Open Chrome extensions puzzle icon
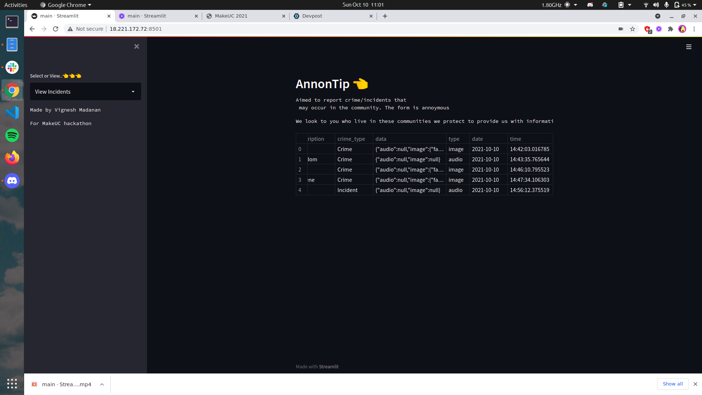The image size is (702, 395). (x=671, y=29)
